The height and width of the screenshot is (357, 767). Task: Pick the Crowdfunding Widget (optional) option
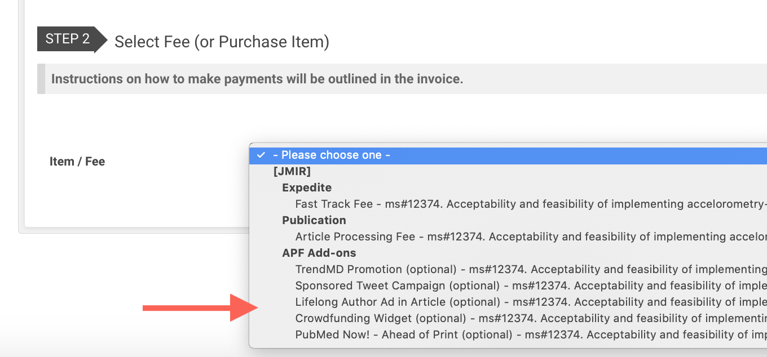click(508, 318)
